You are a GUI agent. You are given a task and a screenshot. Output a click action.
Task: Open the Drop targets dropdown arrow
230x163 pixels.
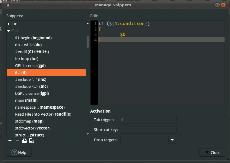coord(172,140)
